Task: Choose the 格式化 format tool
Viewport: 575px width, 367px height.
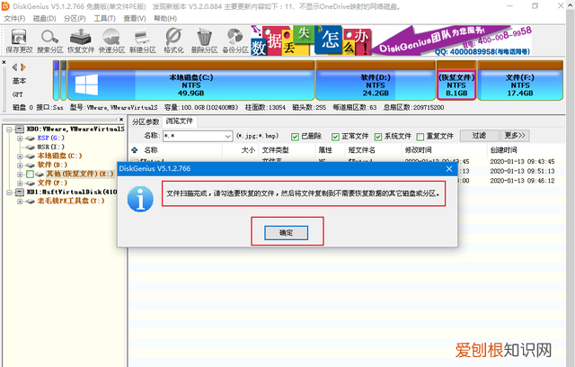Action: click(173, 40)
